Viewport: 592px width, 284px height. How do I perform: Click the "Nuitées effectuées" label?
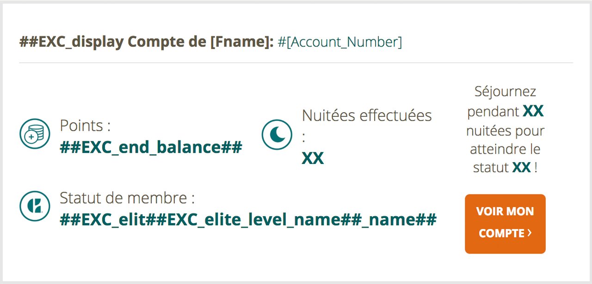coord(367,115)
